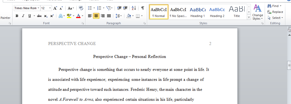
Task: Open the Shading color dropdown arrow
Action: pyautogui.click(x=133, y=16)
